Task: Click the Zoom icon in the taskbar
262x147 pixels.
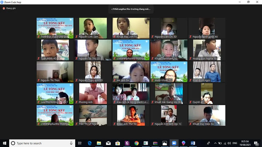Action: pyautogui.click(x=174, y=143)
